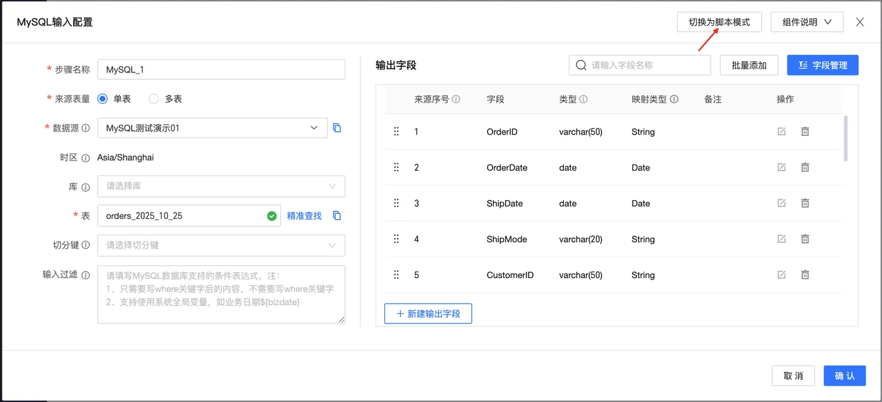
Task: Click the drag handle for ShipDate row
Action: pyautogui.click(x=396, y=203)
